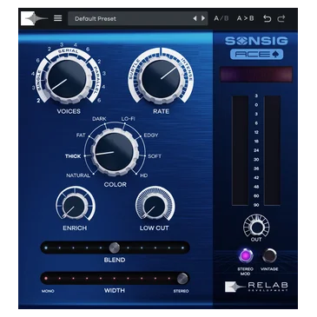
Task: Undo the last change
Action: [x=267, y=18]
